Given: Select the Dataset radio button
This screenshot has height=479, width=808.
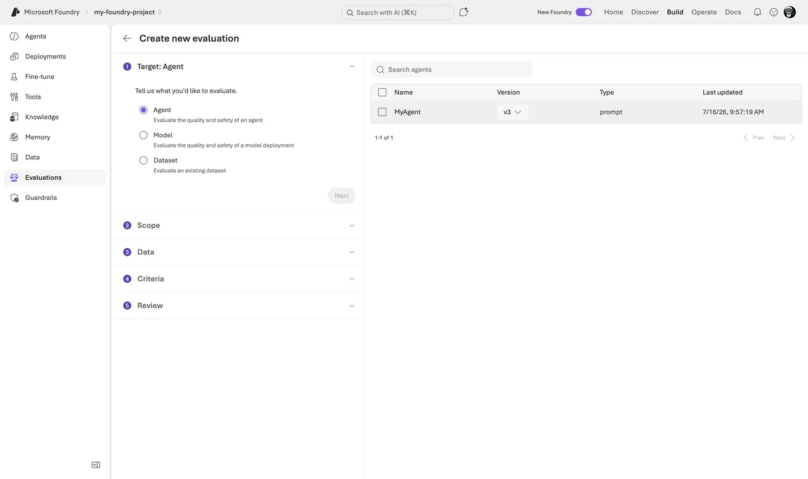Looking at the screenshot, I should (143, 160).
